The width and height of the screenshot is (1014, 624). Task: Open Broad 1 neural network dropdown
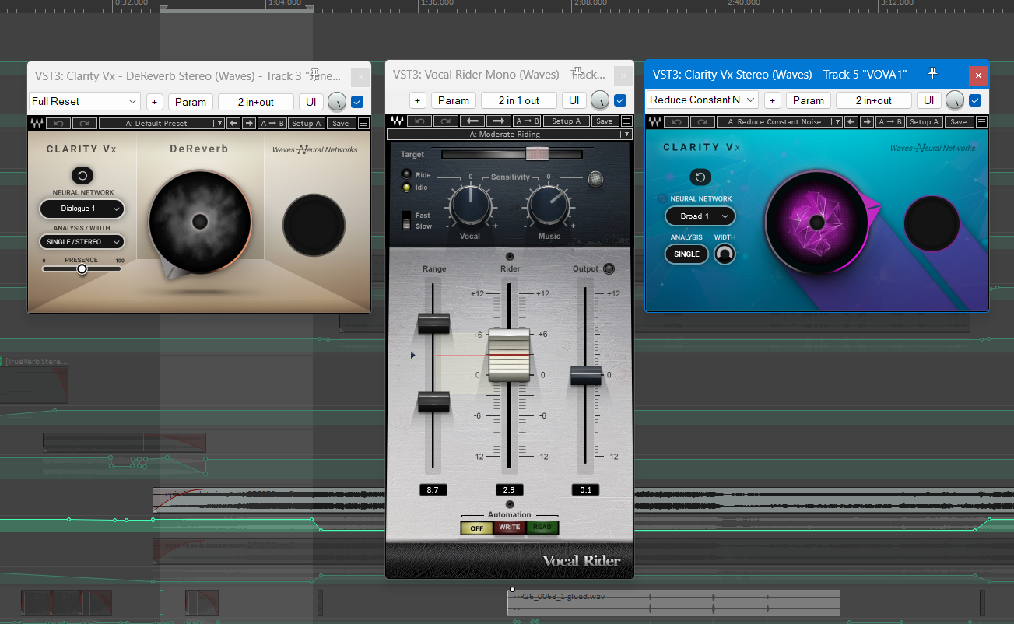(700, 216)
